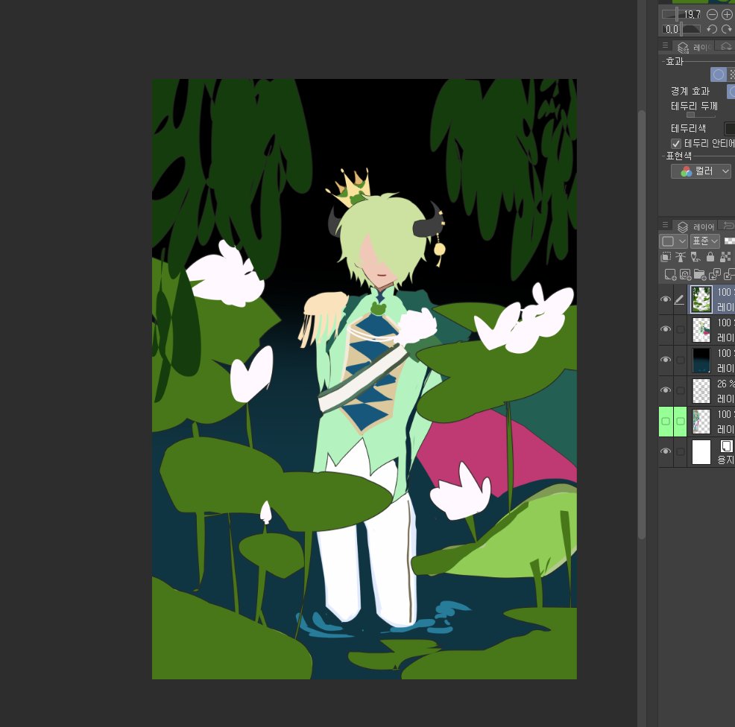Open the Layer Property panel menu icon
735x727 pixels.
pyautogui.click(x=665, y=45)
